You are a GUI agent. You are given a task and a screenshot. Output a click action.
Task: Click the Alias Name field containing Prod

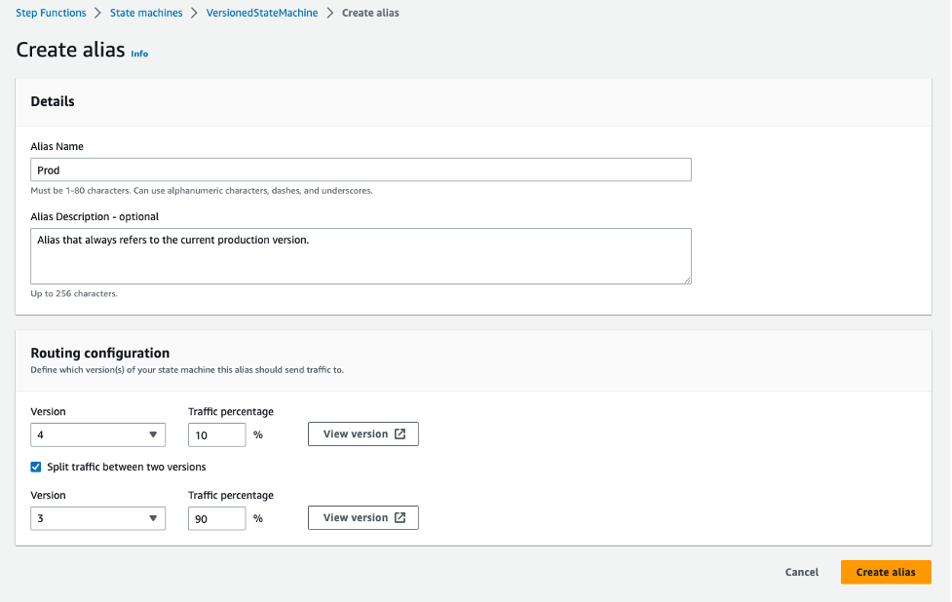[361, 169]
